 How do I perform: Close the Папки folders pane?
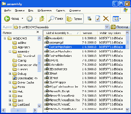tap(38, 32)
